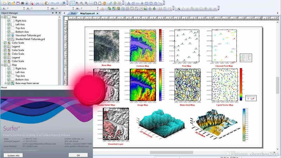
Task: Click the Shaded Relief-Telluride.grd layer icon
Action: [13, 39]
